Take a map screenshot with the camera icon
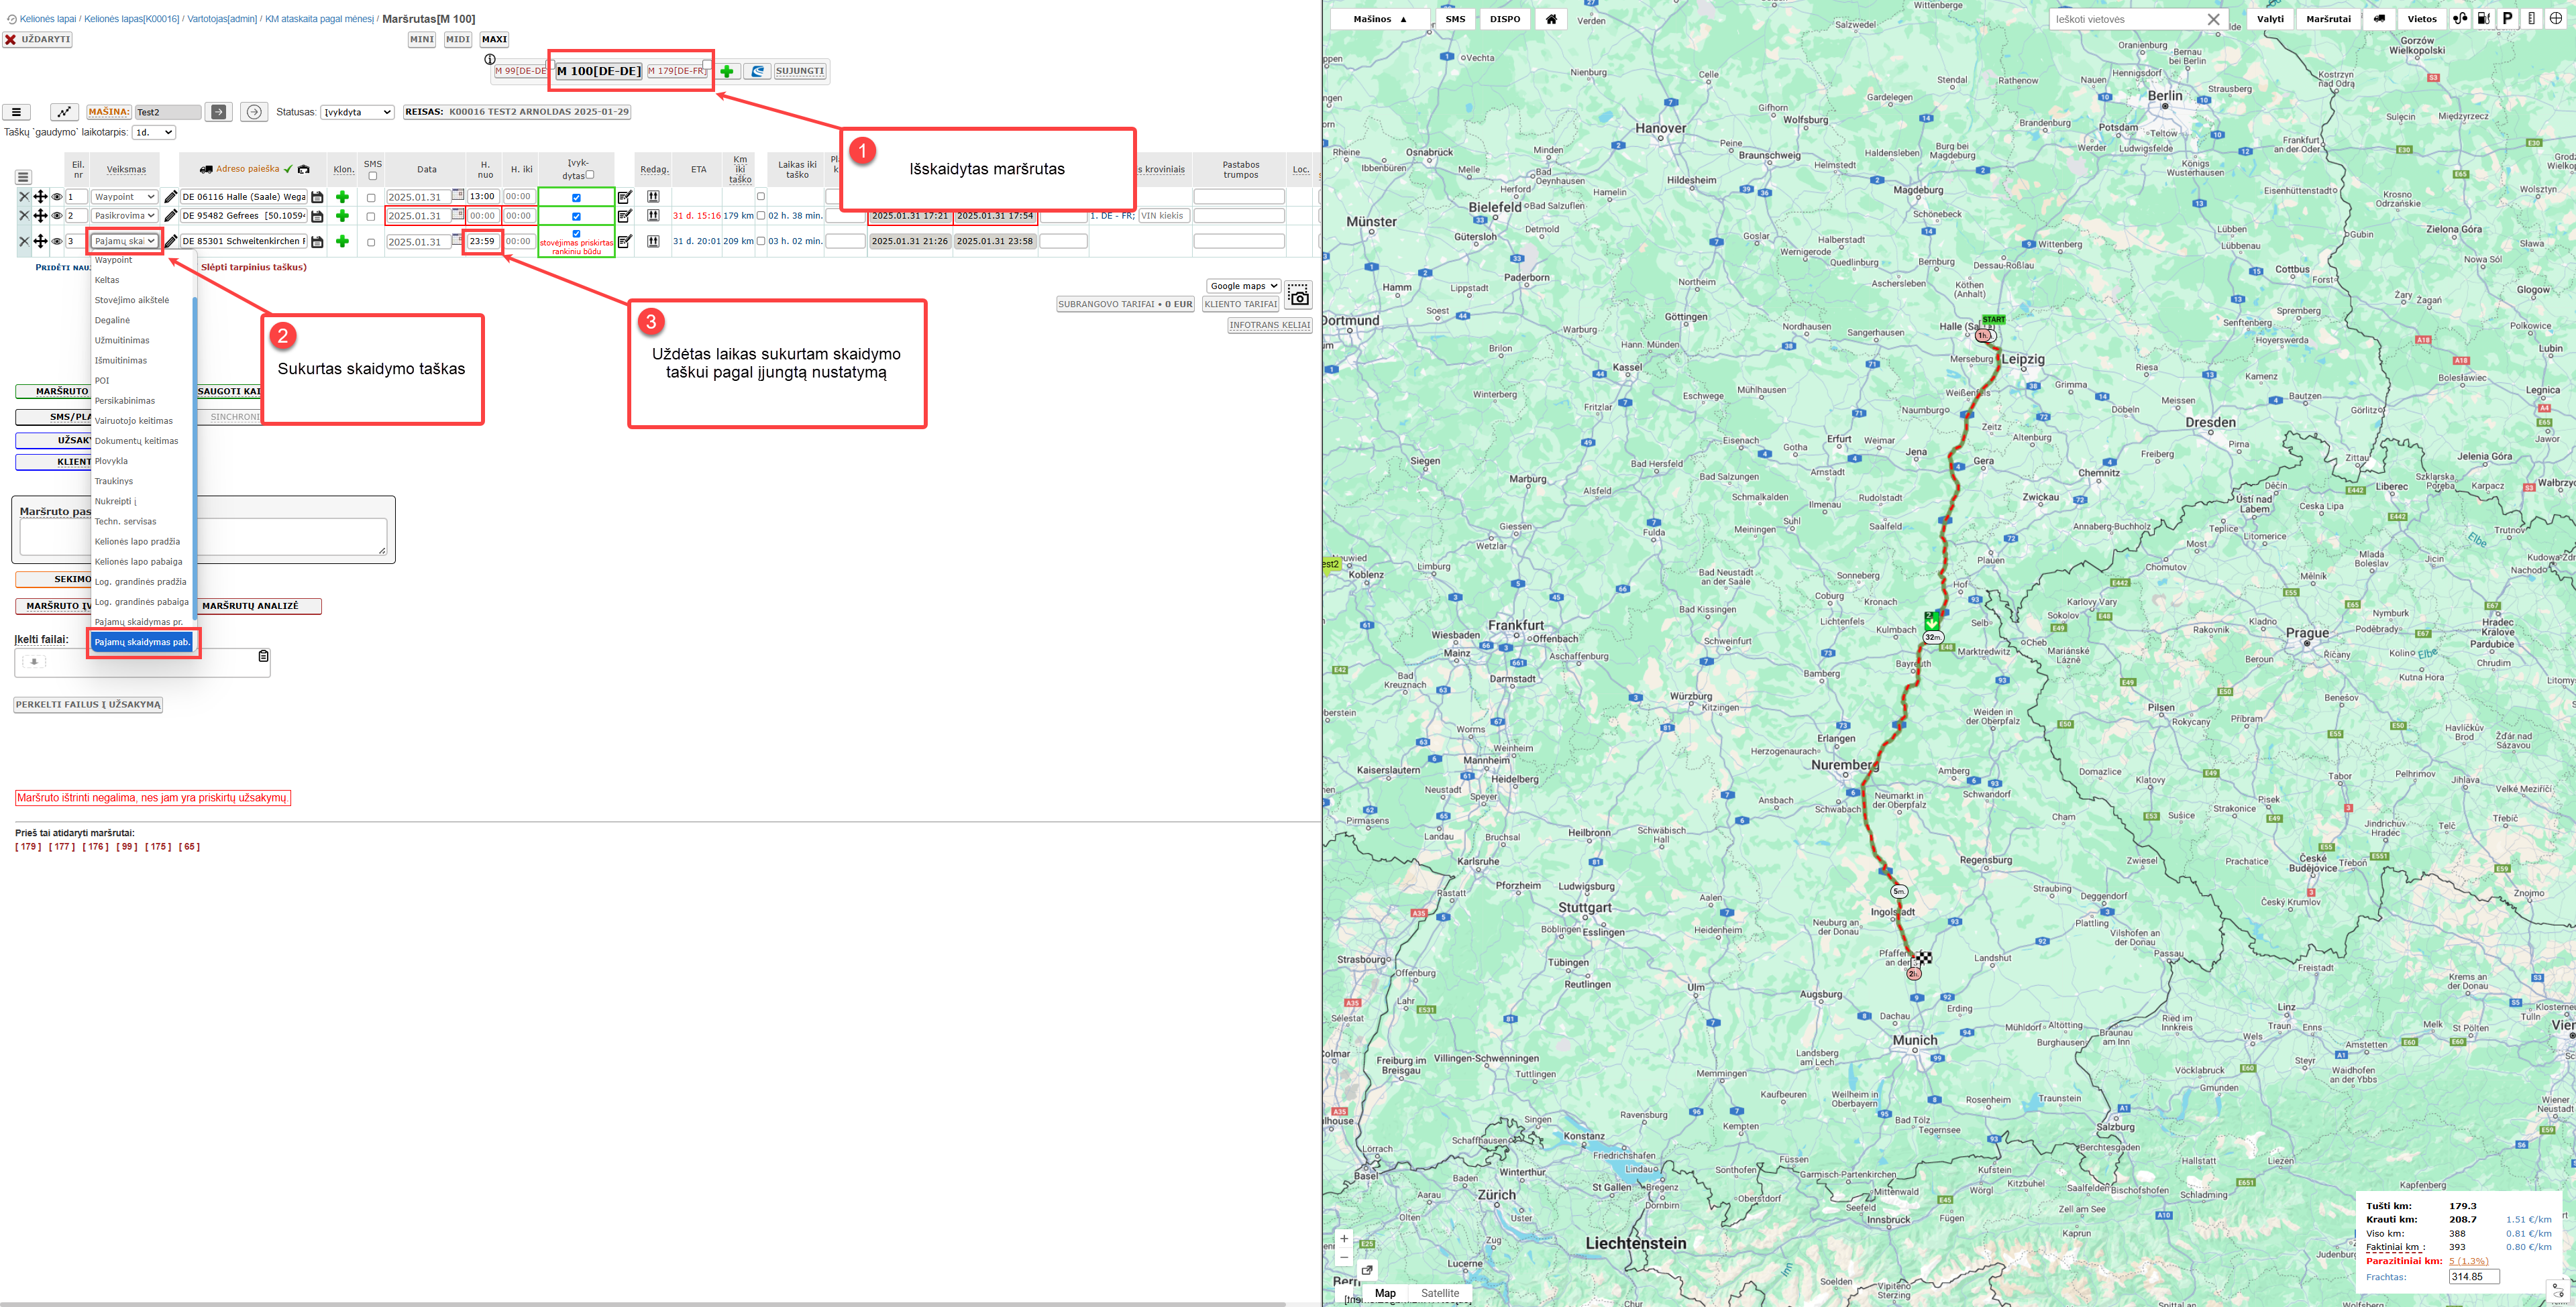This screenshot has height=1307, width=2576. pyautogui.click(x=1298, y=295)
